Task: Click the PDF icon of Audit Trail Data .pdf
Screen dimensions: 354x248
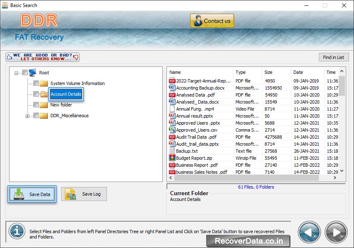Action: click(172, 137)
